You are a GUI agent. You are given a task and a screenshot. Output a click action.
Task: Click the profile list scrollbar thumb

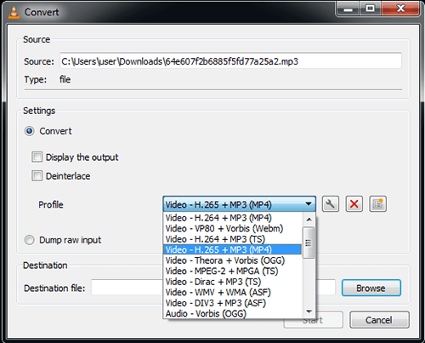(x=309, y=243)
